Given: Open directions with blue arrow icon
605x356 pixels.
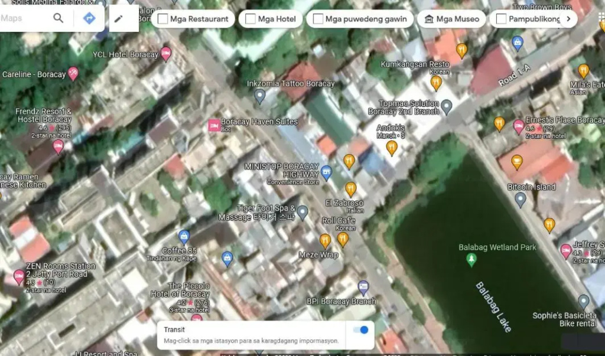Looking at the screenshot, I should tap(89, 18).
